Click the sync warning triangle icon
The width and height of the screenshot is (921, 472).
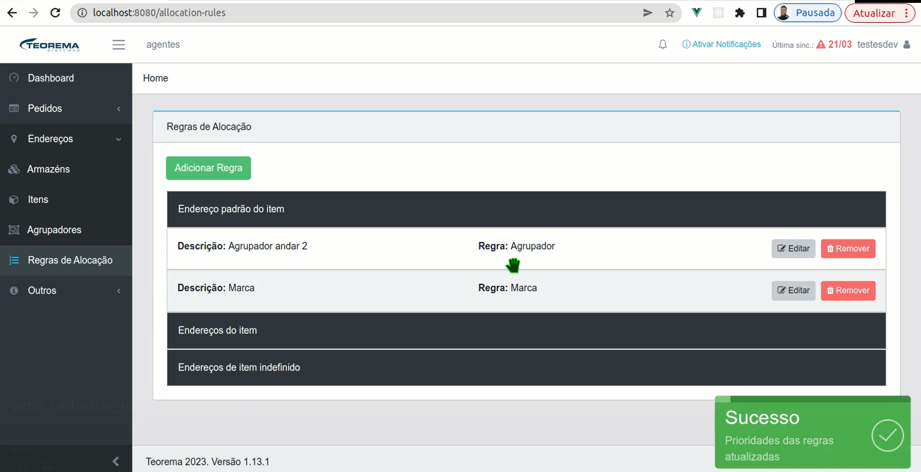pos(821,45)
